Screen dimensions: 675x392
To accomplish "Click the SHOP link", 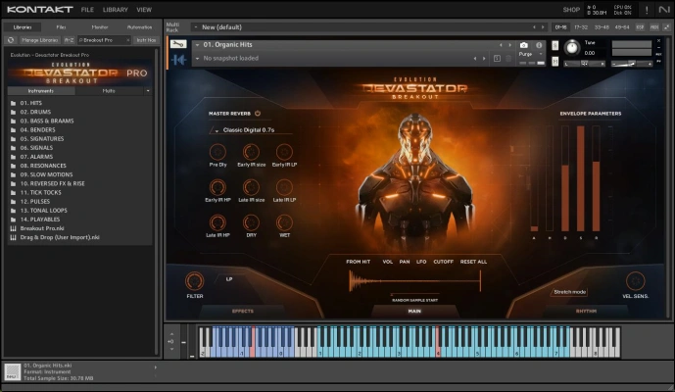I will 571,10.
